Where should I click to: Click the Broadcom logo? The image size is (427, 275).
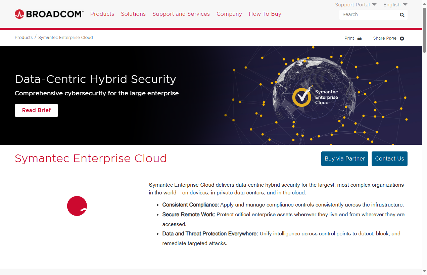[49, 14]
